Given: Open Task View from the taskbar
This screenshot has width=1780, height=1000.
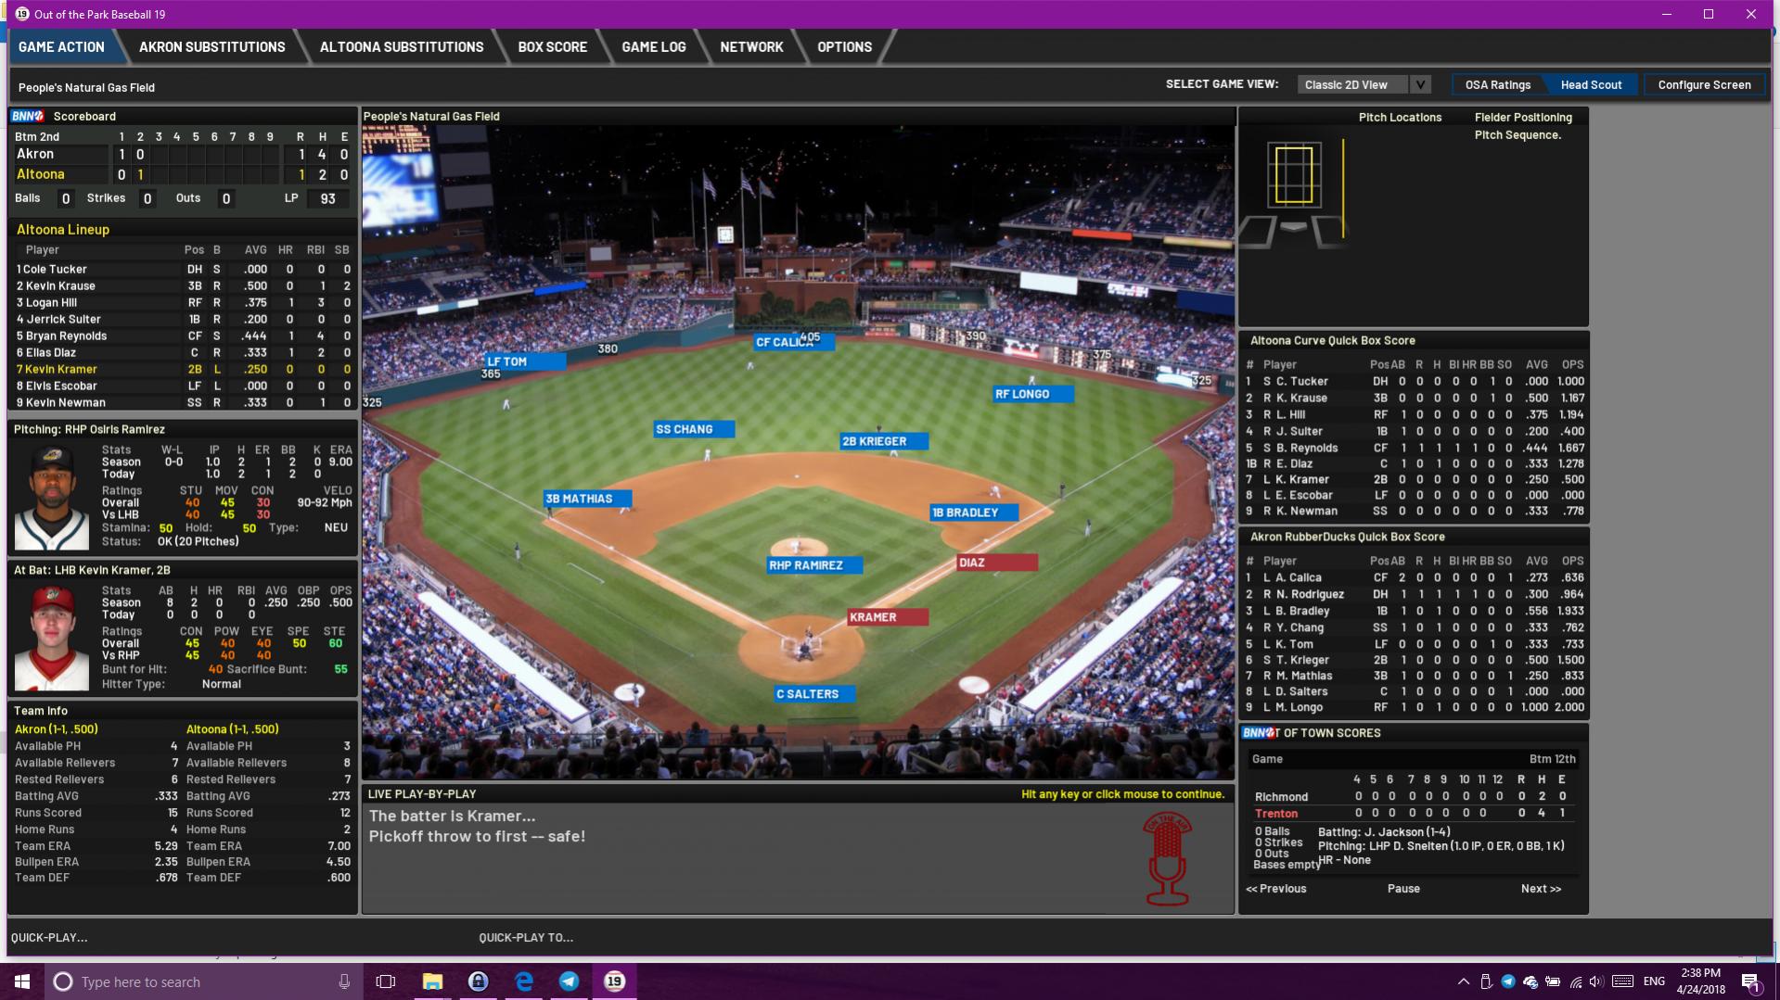Looking at the screenshot, I should coord(386,981).
